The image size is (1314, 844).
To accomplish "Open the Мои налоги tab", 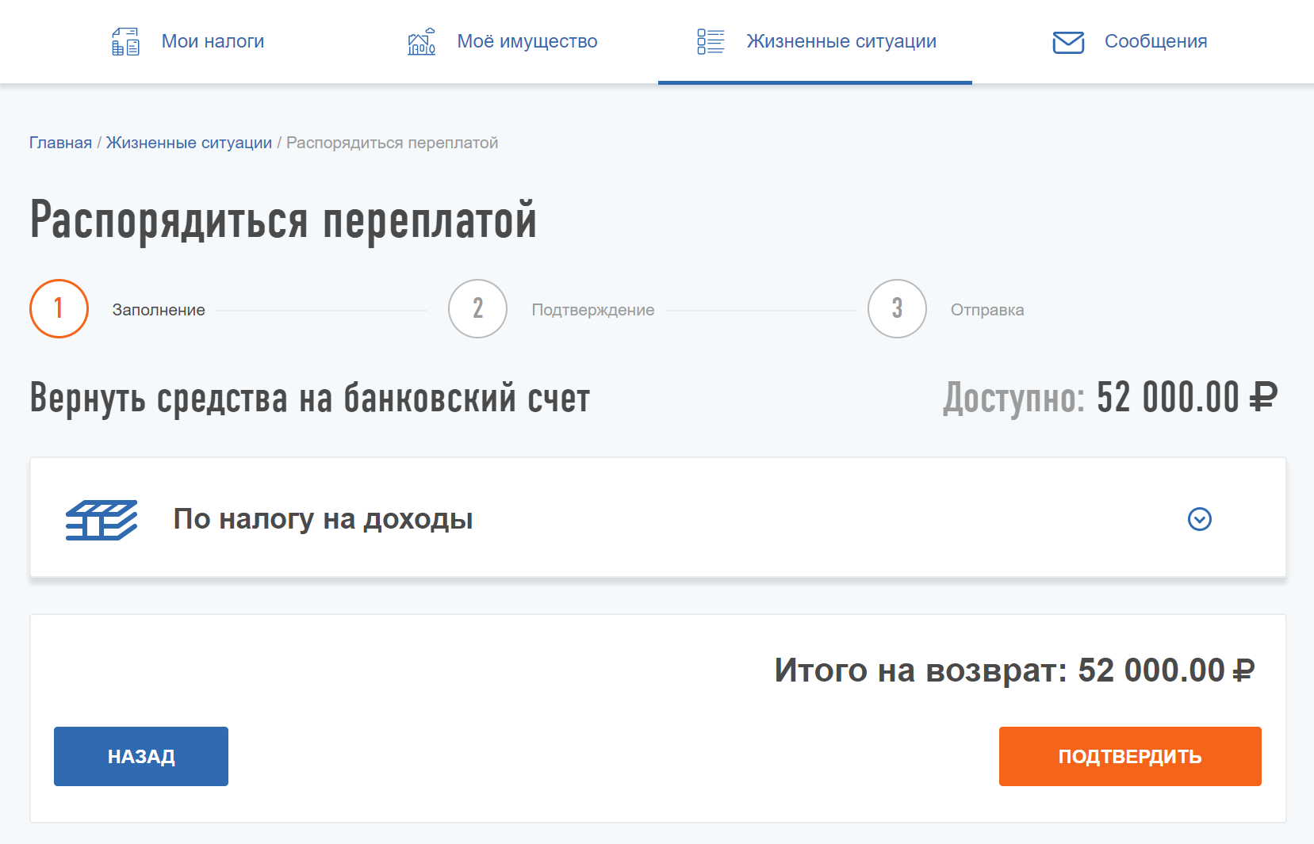I will click(x=213, y=41).
